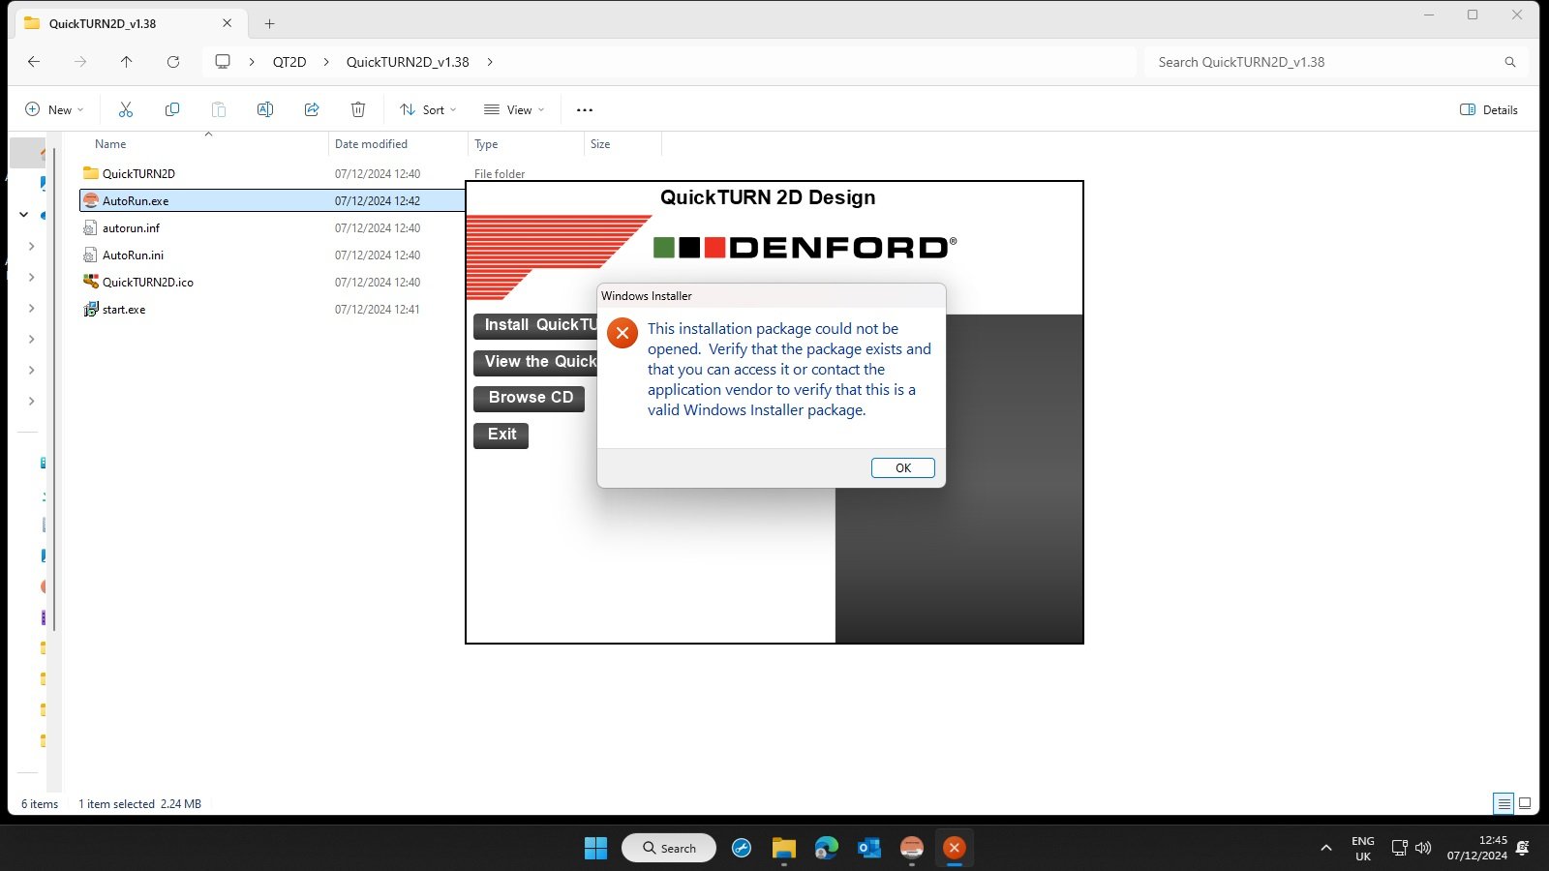Close the QuickTURN2D_v1.38 tab

pos(228,23)
